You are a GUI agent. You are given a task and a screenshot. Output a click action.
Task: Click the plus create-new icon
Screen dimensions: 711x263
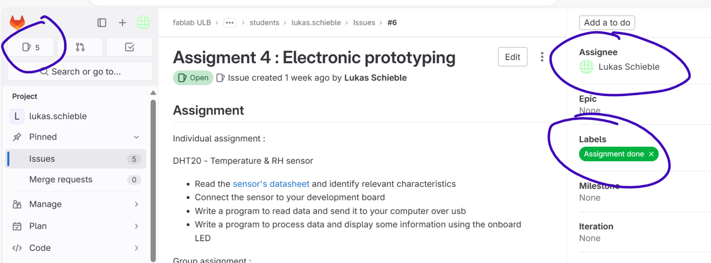pos(122,22)
